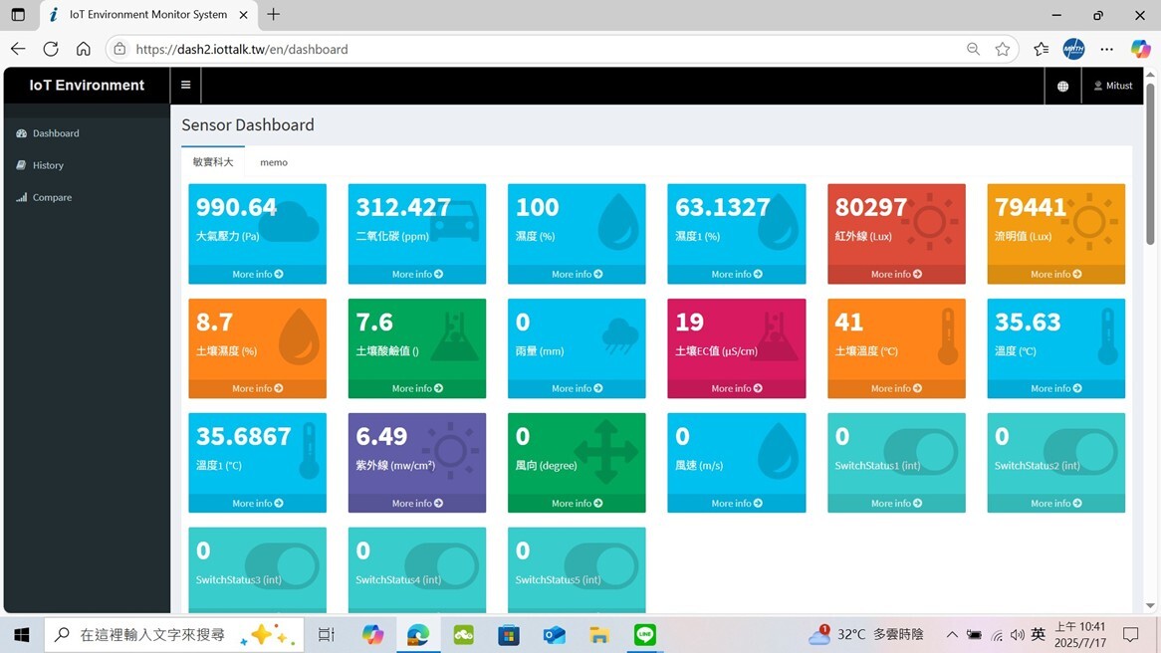Screen dimensions: 1161x653
Task: Click the zoom magnifier in address bar
Action: pos(973,49)
